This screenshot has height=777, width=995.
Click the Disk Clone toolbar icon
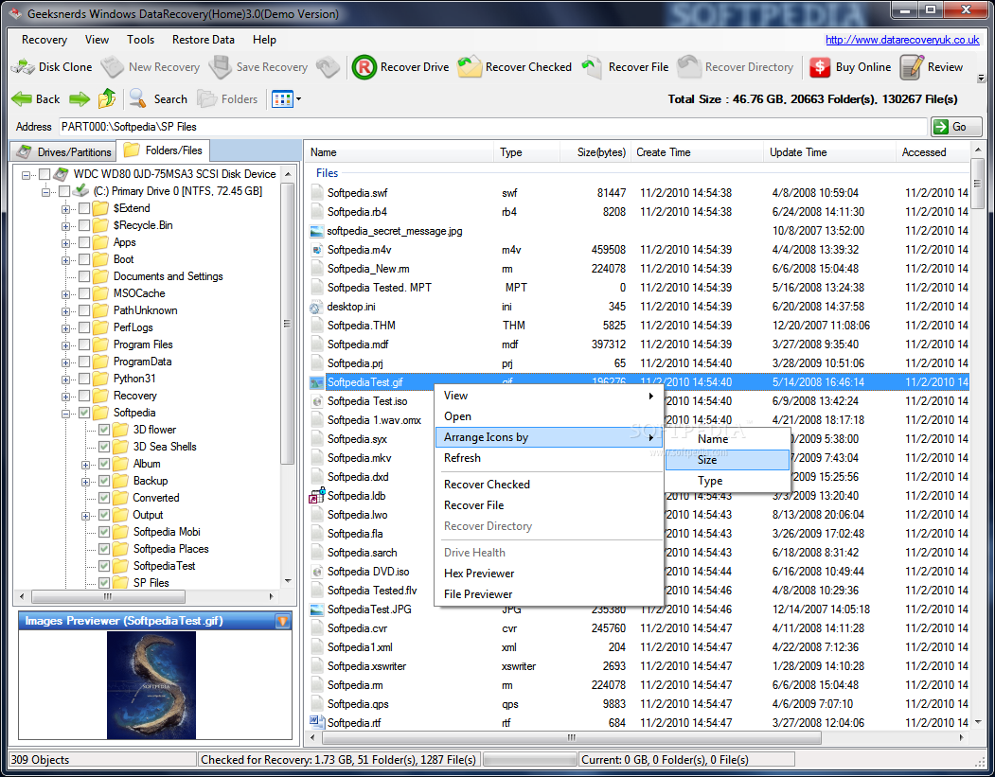pos(23,67)
